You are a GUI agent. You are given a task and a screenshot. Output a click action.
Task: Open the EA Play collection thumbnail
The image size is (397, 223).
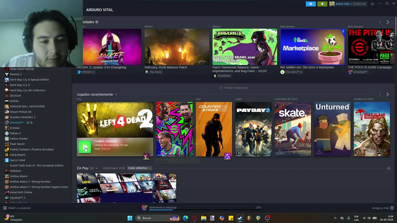pos(127,188)
